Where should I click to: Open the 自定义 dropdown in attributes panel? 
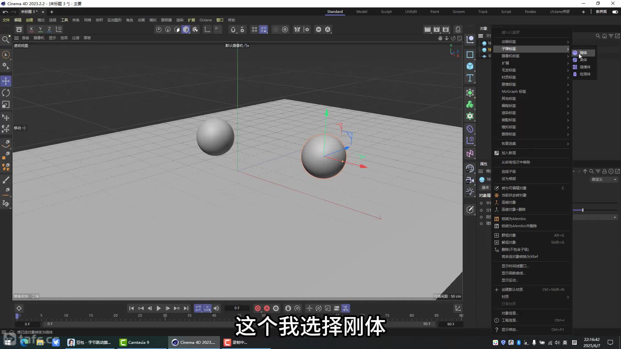click(x=604, y=179)
